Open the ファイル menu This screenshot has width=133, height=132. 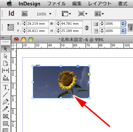click(56, 4)
